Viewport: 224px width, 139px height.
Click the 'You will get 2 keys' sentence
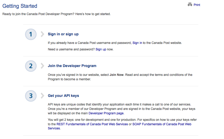click(x=92, y=120)
